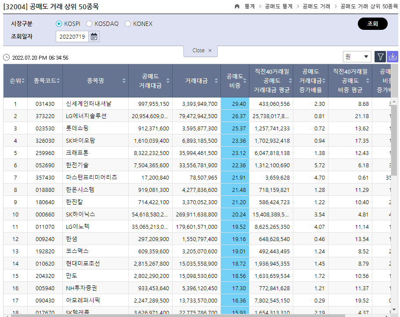The width and height of the screenshot is (400, 317).
Task: Select stock name SK하이닉스
Action: pyautogui.click(x=80, y=214)
